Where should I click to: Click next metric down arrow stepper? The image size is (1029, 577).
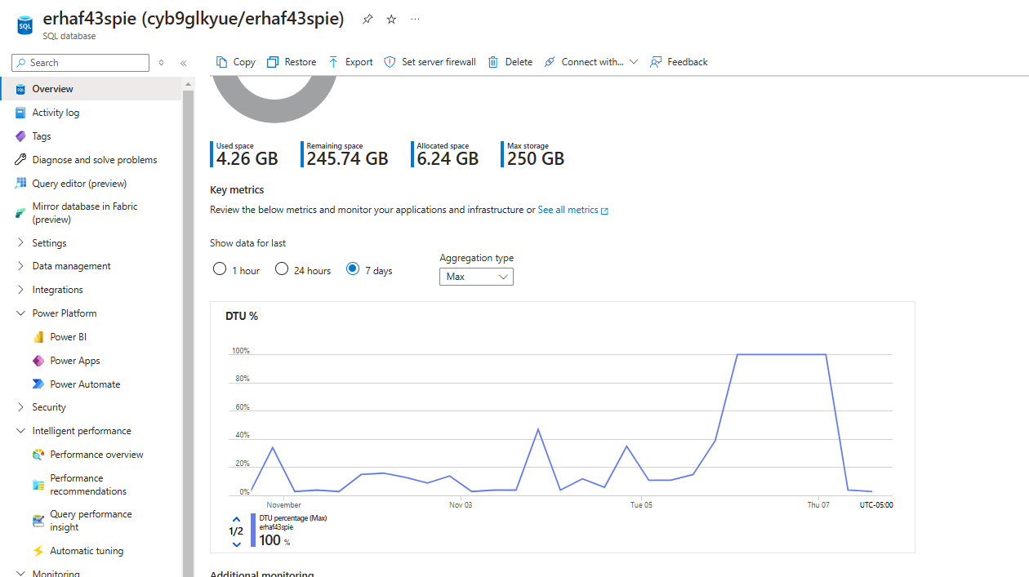(236, 544)
